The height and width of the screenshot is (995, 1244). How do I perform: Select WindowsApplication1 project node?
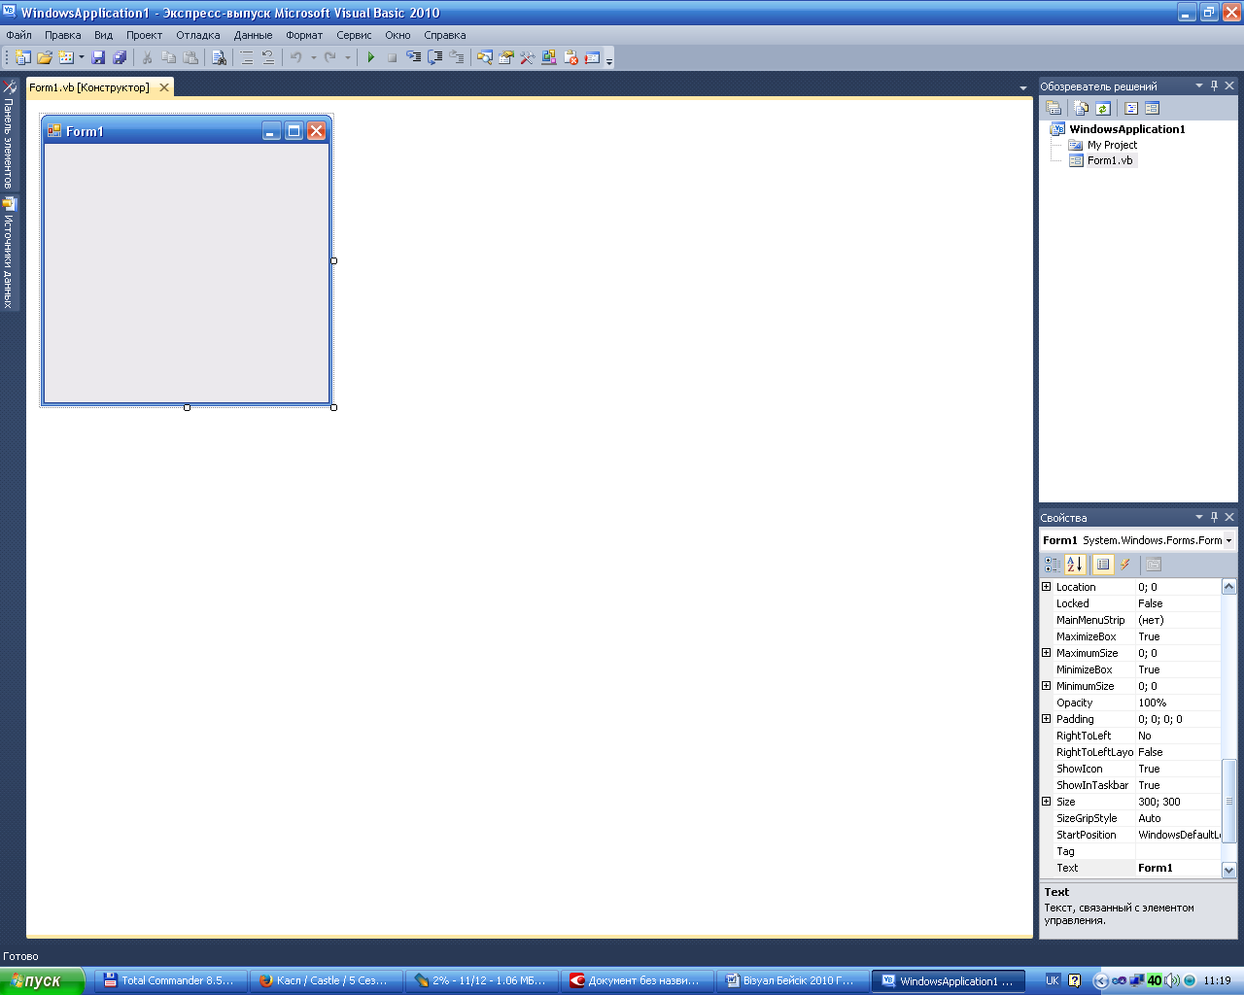point(1127,129)
